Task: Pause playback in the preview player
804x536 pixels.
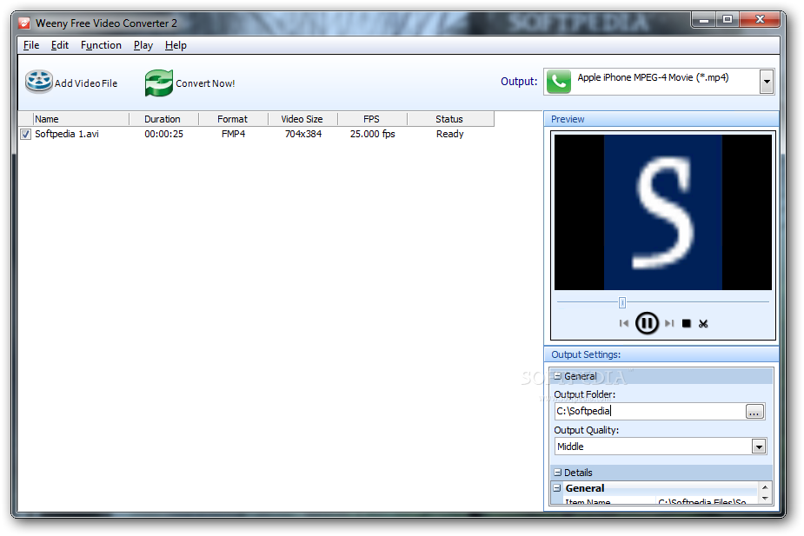Action: click(x=647, y=323)
